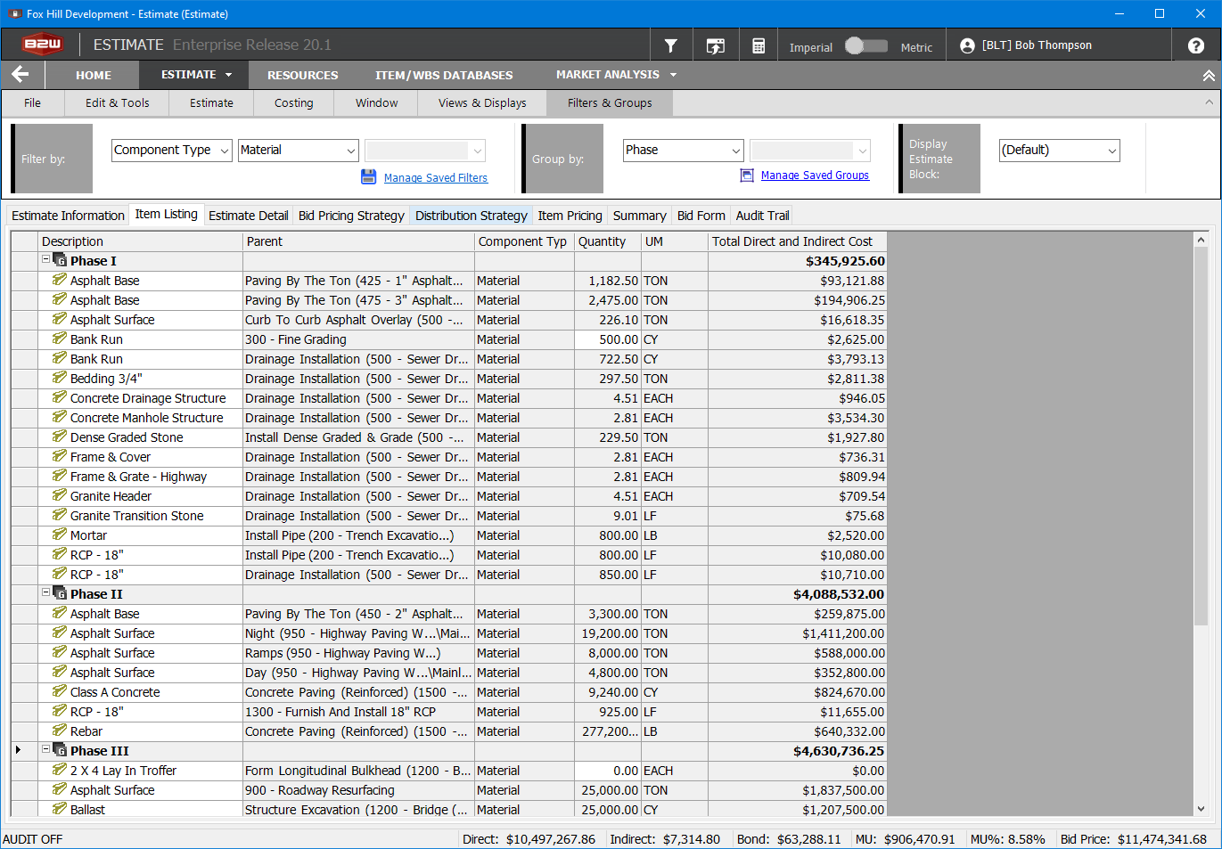Open the user profile icon for Bob Thompson

[967, 45]
